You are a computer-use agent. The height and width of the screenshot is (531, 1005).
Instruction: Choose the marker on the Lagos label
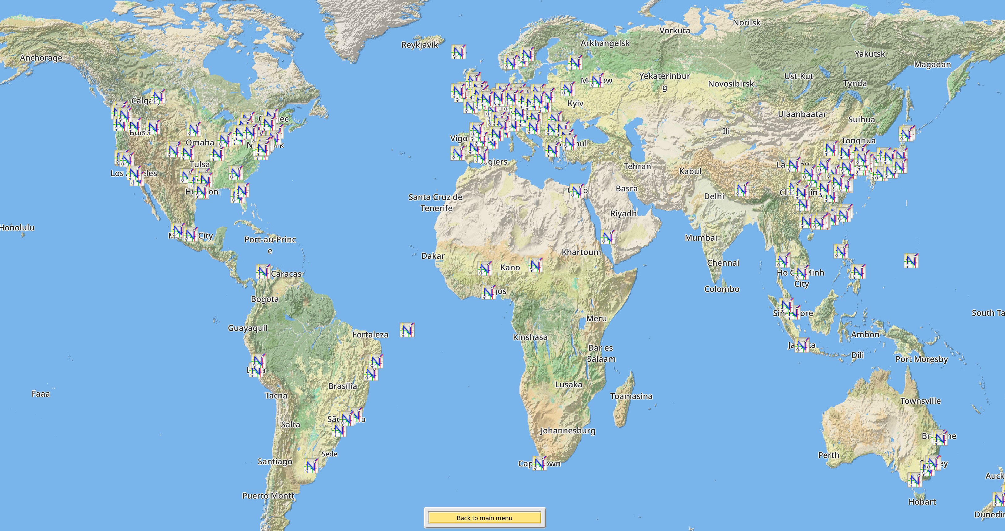coord(488,292)
